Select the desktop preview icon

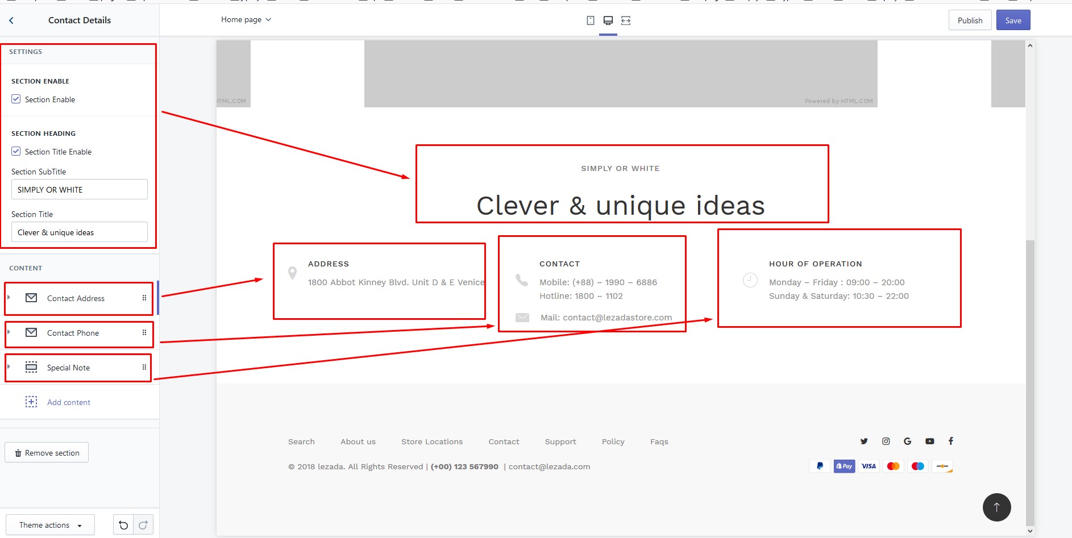[608, 20]
